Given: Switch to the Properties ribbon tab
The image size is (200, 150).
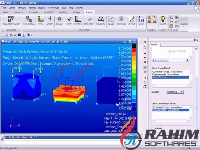Looking at the screenshot, I should (x=34, y=12).
